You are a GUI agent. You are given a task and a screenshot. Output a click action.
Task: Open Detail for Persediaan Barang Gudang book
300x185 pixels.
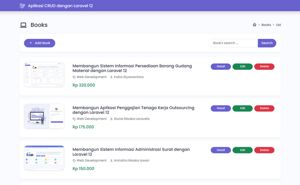221,67
